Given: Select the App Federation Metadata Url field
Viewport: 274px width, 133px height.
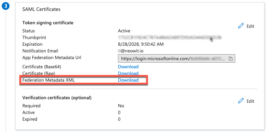Looking at the screenshot, I should point(176,59).
